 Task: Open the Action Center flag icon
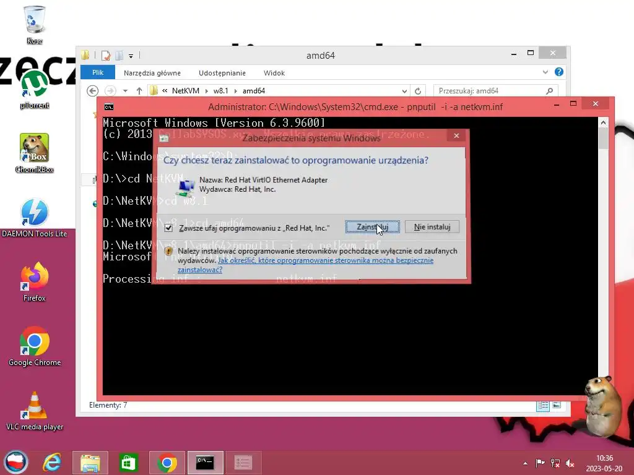tap(540, 463)
